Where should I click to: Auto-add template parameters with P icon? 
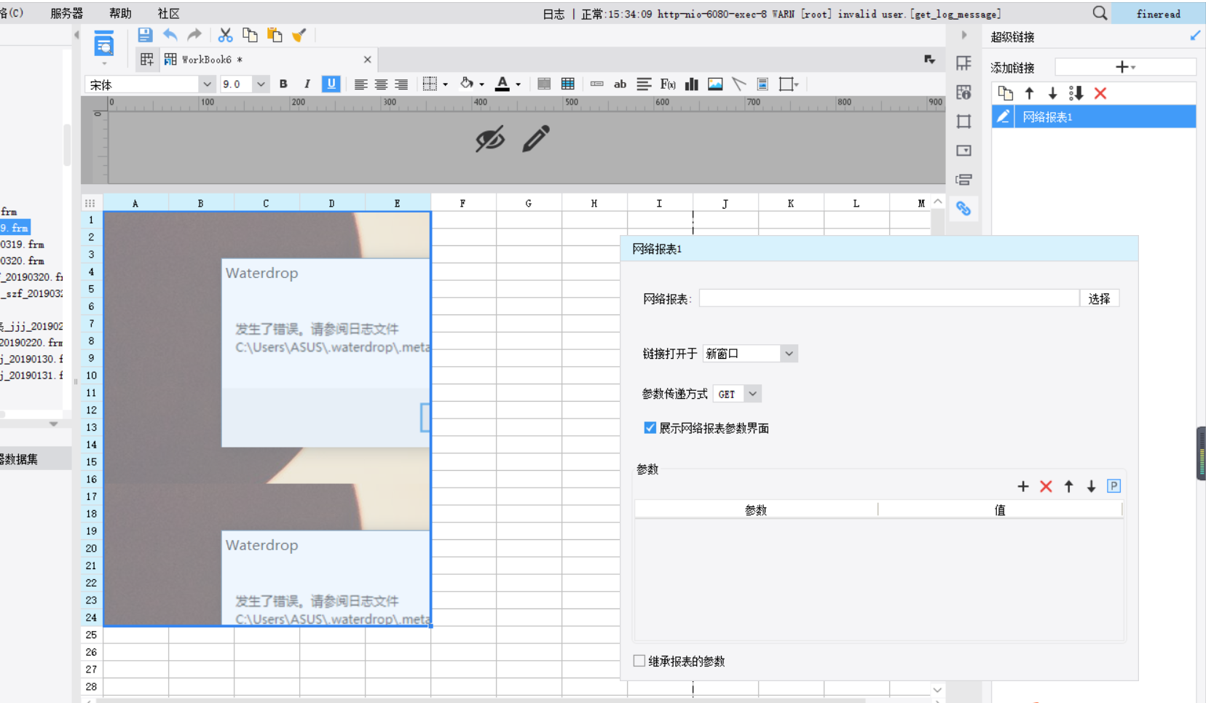[1114, 486]
